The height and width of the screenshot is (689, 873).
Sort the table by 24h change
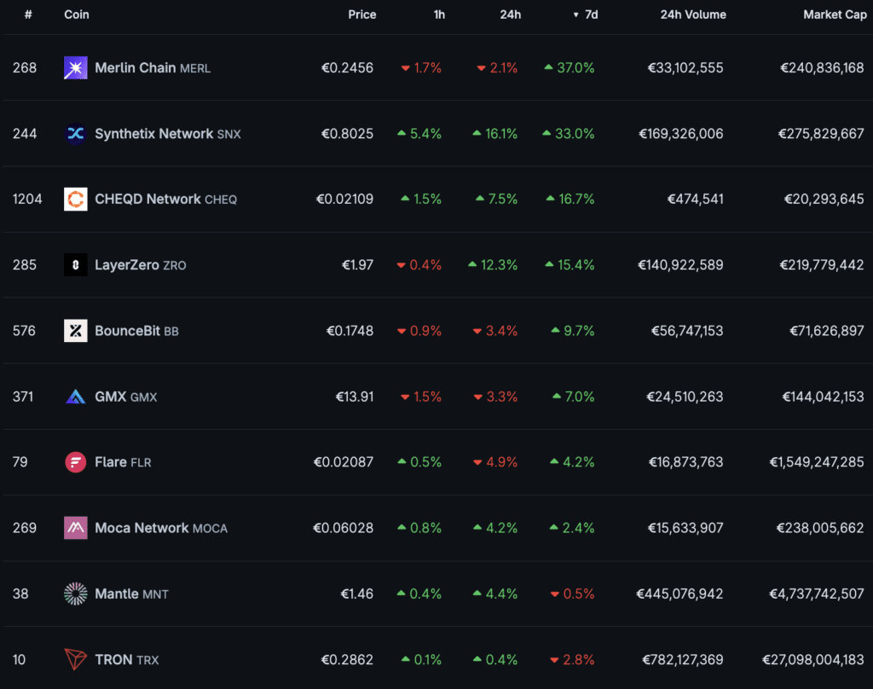510,14
